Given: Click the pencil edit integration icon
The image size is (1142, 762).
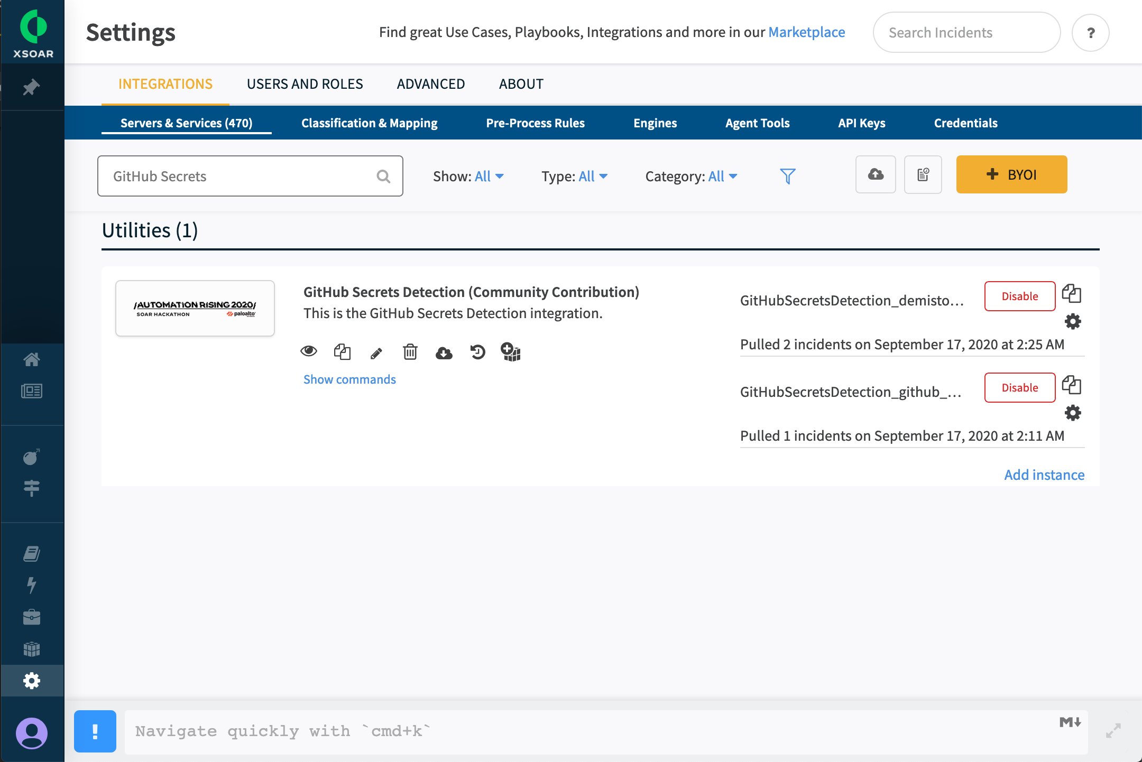Looking at the screenshot, I should [376, 353].
